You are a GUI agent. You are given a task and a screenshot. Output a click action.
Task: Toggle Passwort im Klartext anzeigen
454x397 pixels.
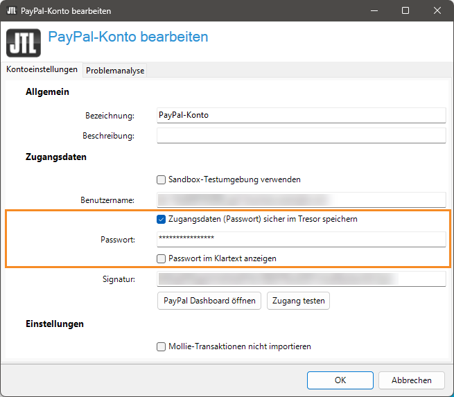click(161, 258)
